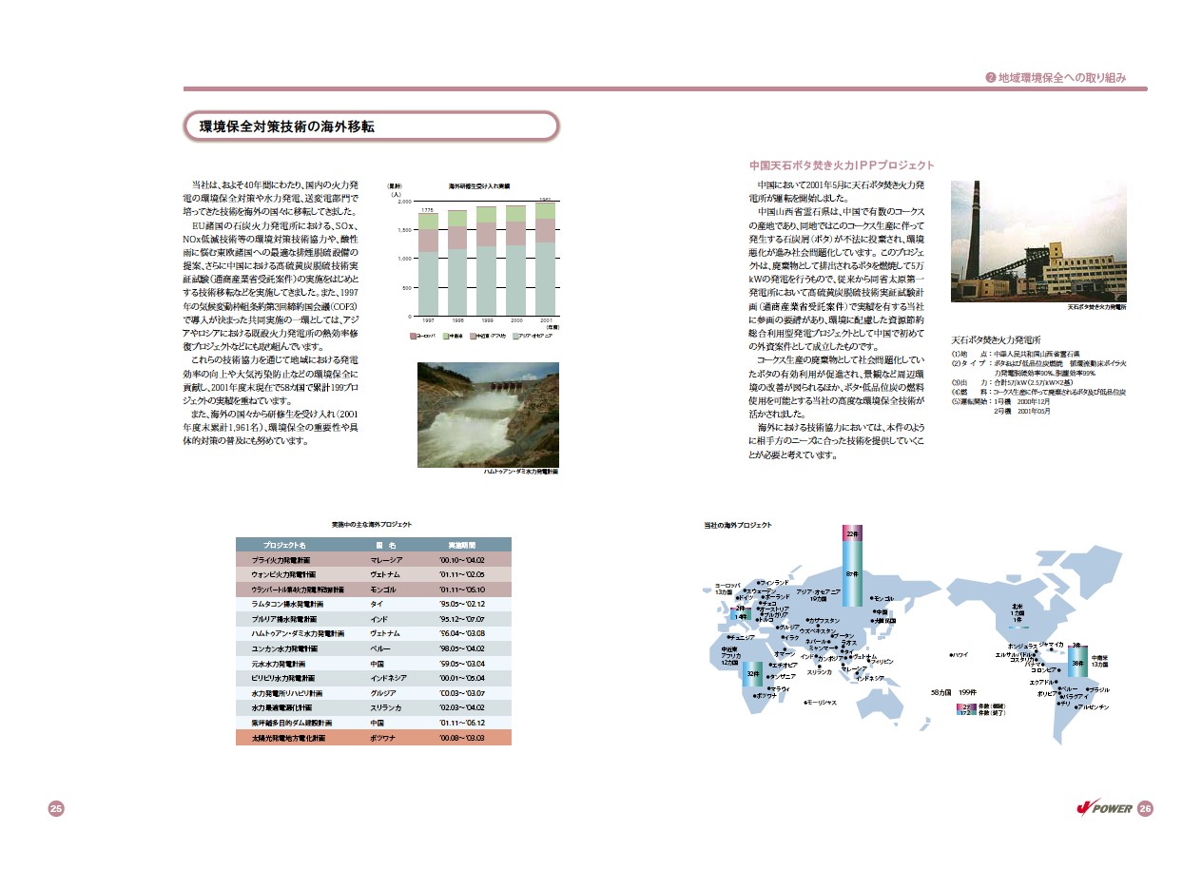The height and width of the screenshot is (870, 1202).
Task: Click the グルジア cell in the table
Action: 382,693
